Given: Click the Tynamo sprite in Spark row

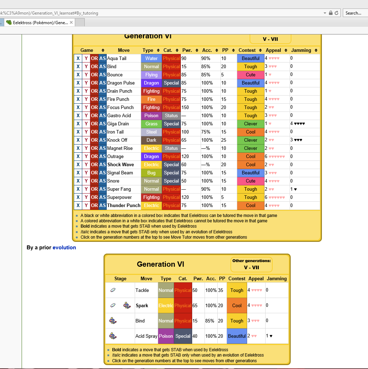Looking at the screenshot, I should pos(113,305).
